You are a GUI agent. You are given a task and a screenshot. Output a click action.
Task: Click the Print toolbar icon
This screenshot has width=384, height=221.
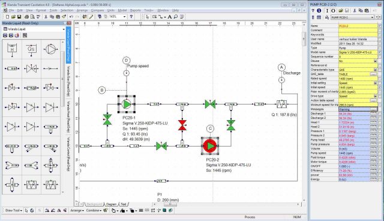point(26,17)
